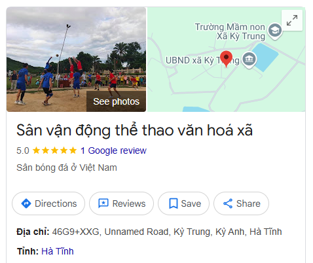Click the Share network icon
Image resolution: width=313 pixels, height=263 pixels.
[x=228, y=203]
